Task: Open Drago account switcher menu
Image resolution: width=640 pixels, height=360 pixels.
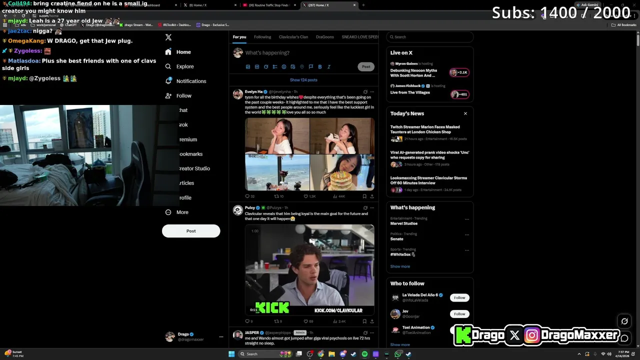Action: coord(221,337)
